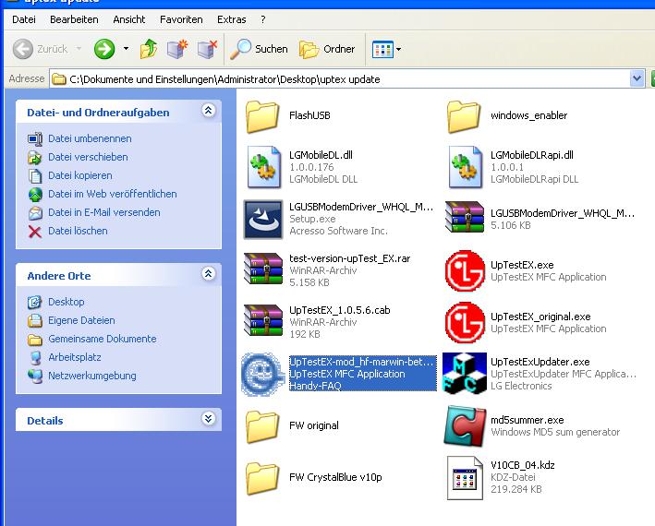Image resolution: width=655 pixels, height=526 pixels.
Task: Select the folder name FW CrystalBlue v10p
Action: (x=335, y=477)
